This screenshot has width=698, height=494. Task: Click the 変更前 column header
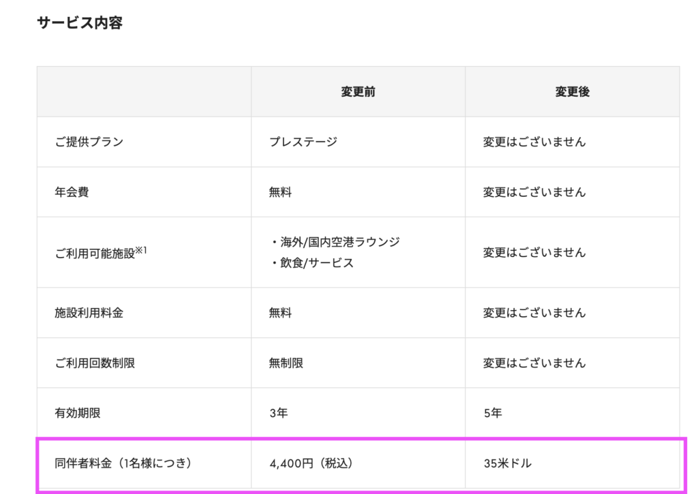pos(358,91)
